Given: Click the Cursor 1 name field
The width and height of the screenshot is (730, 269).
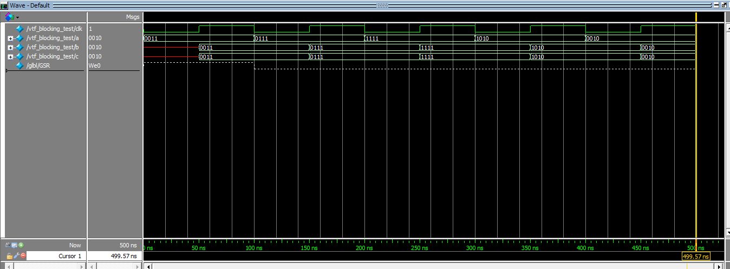Looking at the screenshot, I should (56, 256).
